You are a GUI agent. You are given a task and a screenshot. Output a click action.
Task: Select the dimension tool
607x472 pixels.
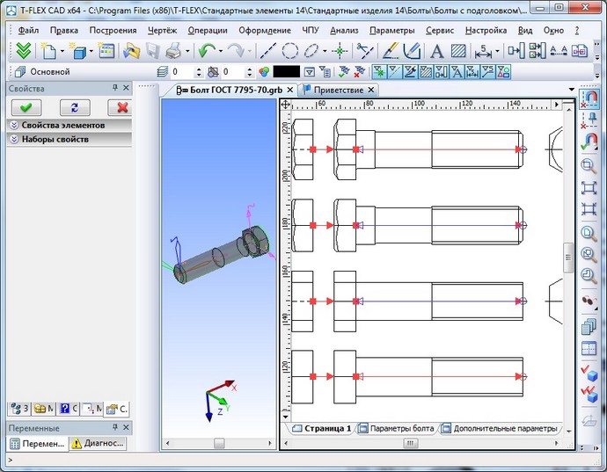[483, 51]
